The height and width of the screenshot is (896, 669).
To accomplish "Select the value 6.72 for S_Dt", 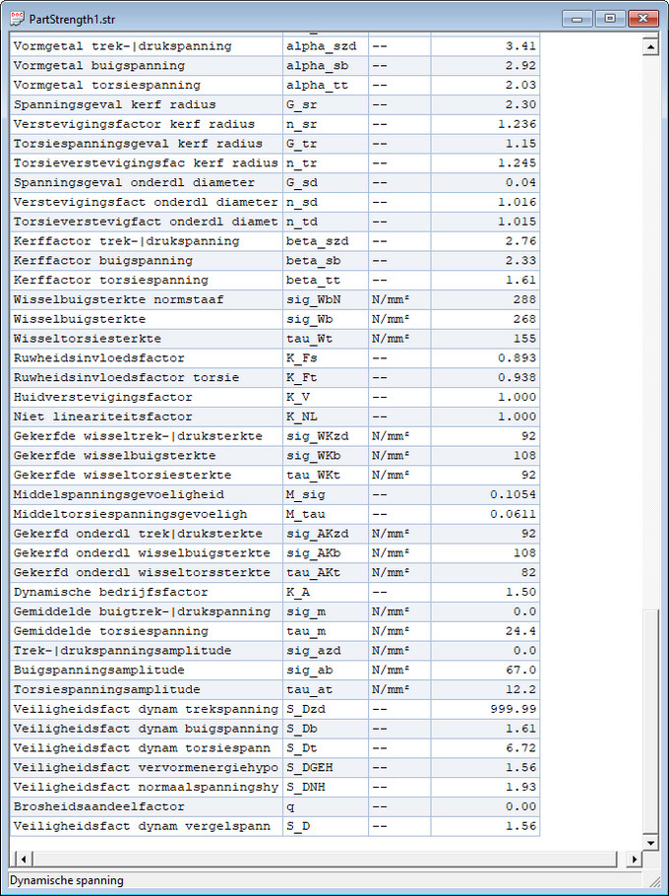I will pyautogui.click(x=520, y=747).
